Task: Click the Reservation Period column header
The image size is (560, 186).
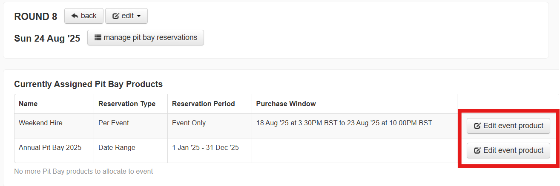Action: click(x=204, y=104)
